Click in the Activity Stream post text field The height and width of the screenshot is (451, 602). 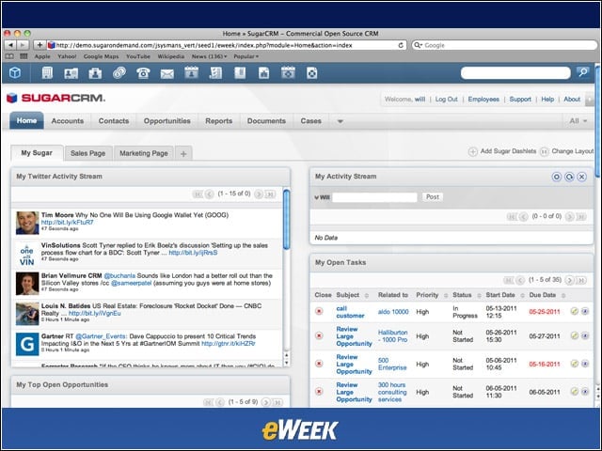[x=374, y=197]
